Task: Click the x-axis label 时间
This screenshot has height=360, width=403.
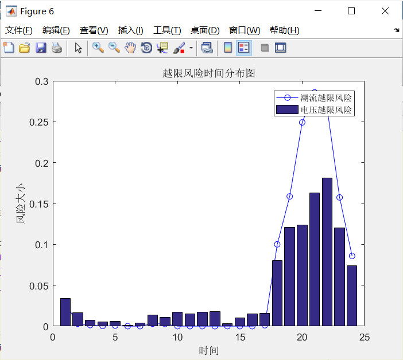Action: (x=209, y=350)
